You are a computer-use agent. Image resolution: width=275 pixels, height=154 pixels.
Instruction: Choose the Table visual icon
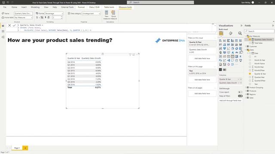pyautogui.click(x=232, y=56)
